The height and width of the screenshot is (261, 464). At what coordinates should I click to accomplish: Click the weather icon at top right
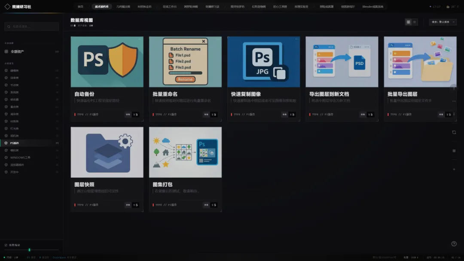click(x=448, y=6)
